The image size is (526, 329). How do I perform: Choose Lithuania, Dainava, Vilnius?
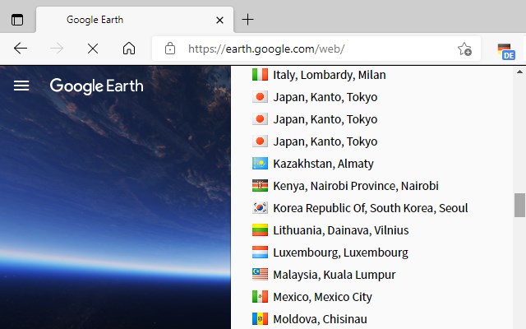coord(341,230)
